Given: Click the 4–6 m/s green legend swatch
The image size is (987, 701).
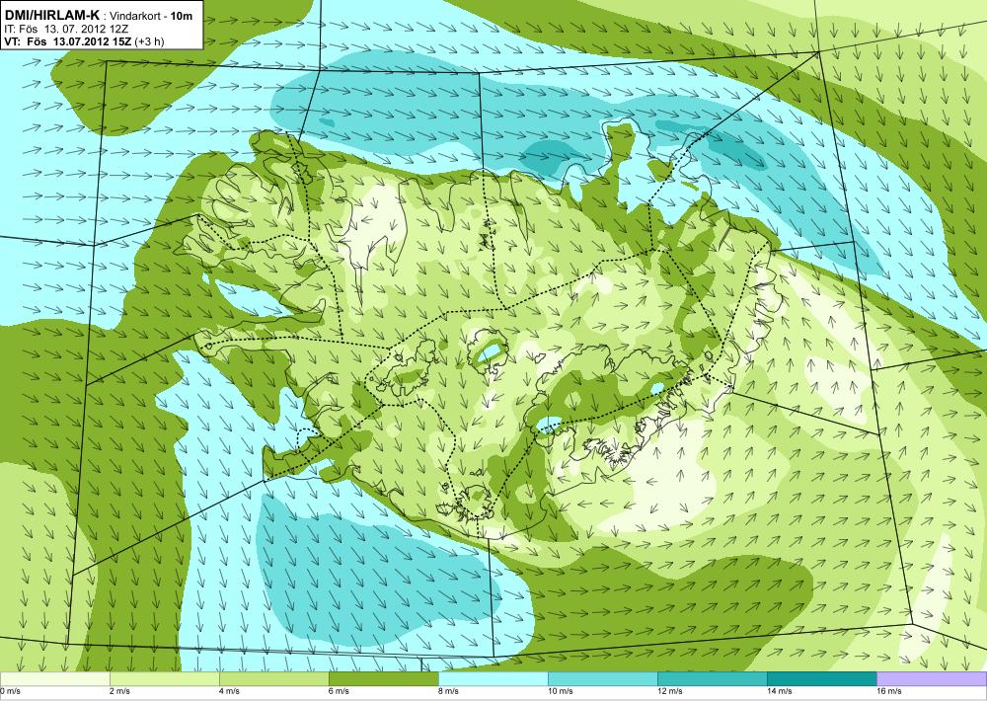Looking at the screenshot, I should click(x=273, y=679).
